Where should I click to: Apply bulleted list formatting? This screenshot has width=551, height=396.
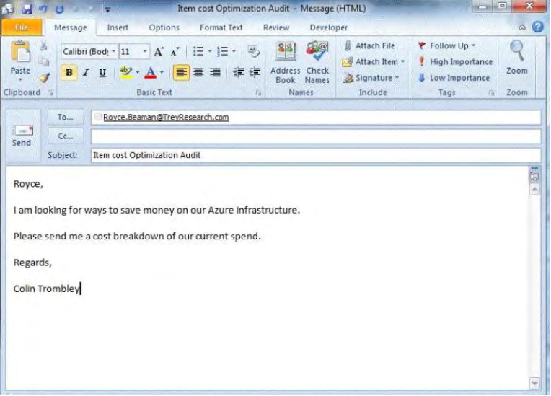click(x=198, y=52)
